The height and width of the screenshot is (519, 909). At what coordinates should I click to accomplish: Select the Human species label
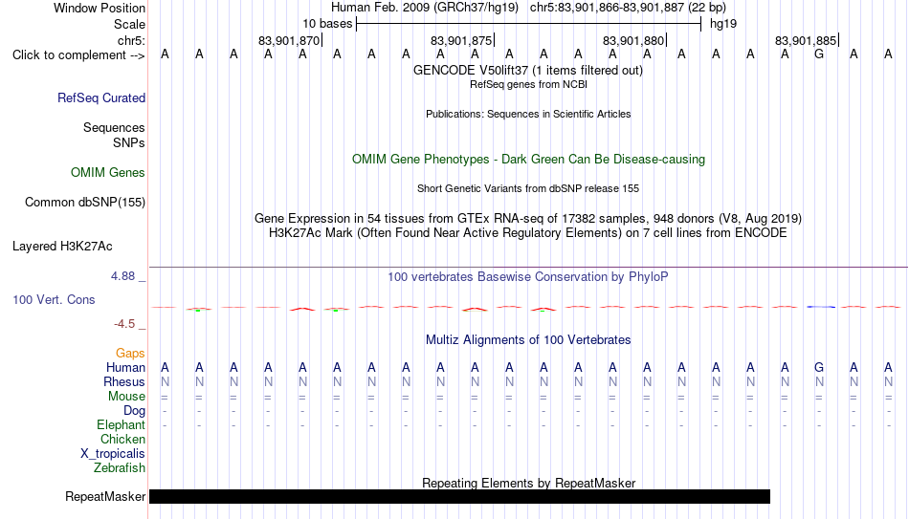click(x=125, y=367)
